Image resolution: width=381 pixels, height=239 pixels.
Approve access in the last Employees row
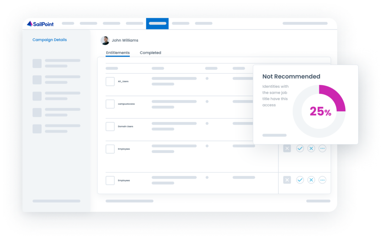[300, 180]
